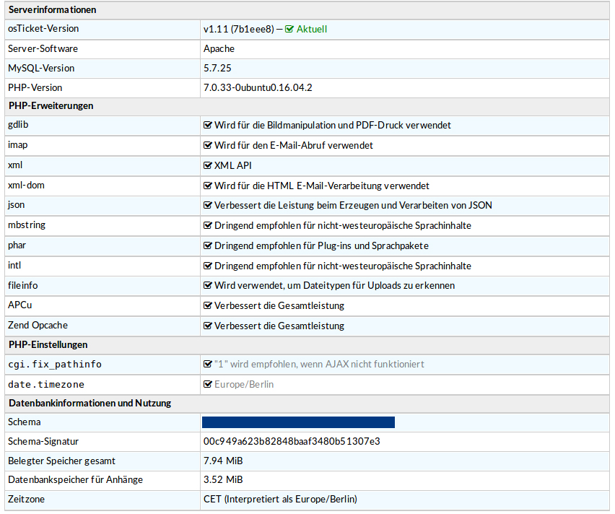Click the APCu extension name

tap(20, 305)
